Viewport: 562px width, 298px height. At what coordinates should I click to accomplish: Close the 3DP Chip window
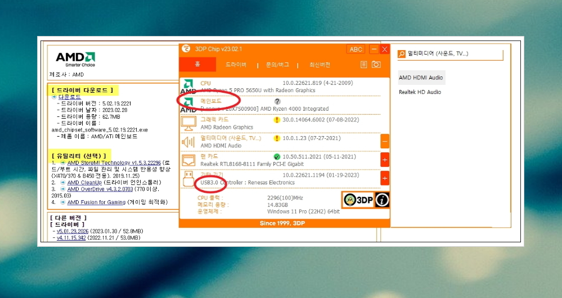(385, 49)
